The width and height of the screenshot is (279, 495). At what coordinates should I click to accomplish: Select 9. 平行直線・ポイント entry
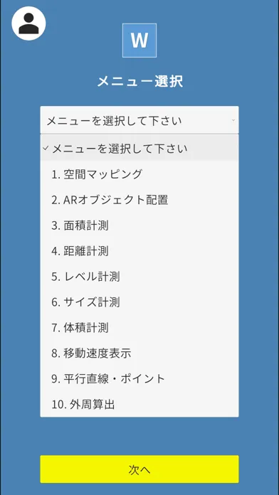coord(139,378)
